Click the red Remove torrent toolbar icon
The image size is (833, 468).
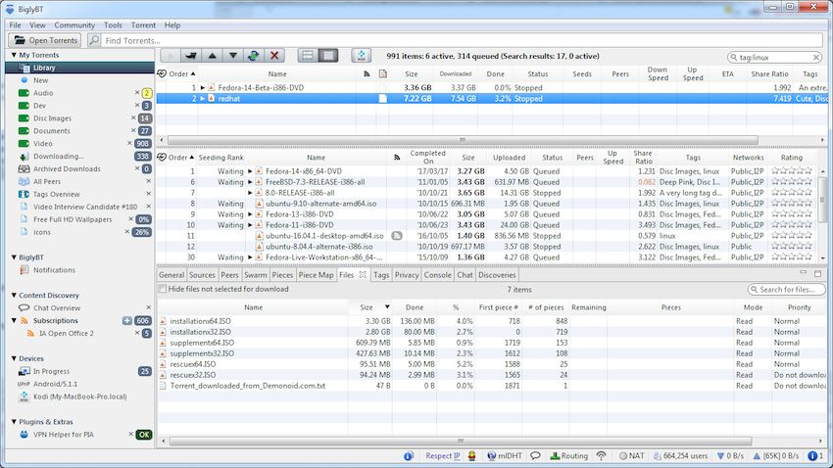[x=275, y=57]
